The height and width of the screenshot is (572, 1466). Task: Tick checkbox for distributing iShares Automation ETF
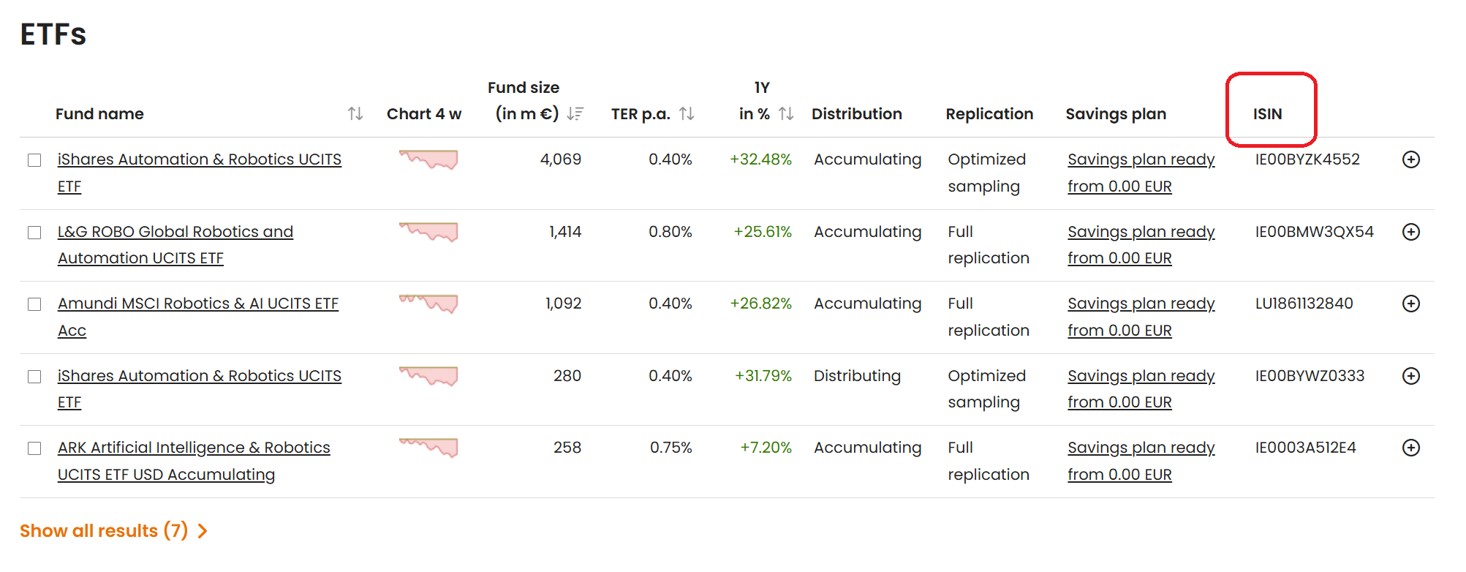[34, 377]
